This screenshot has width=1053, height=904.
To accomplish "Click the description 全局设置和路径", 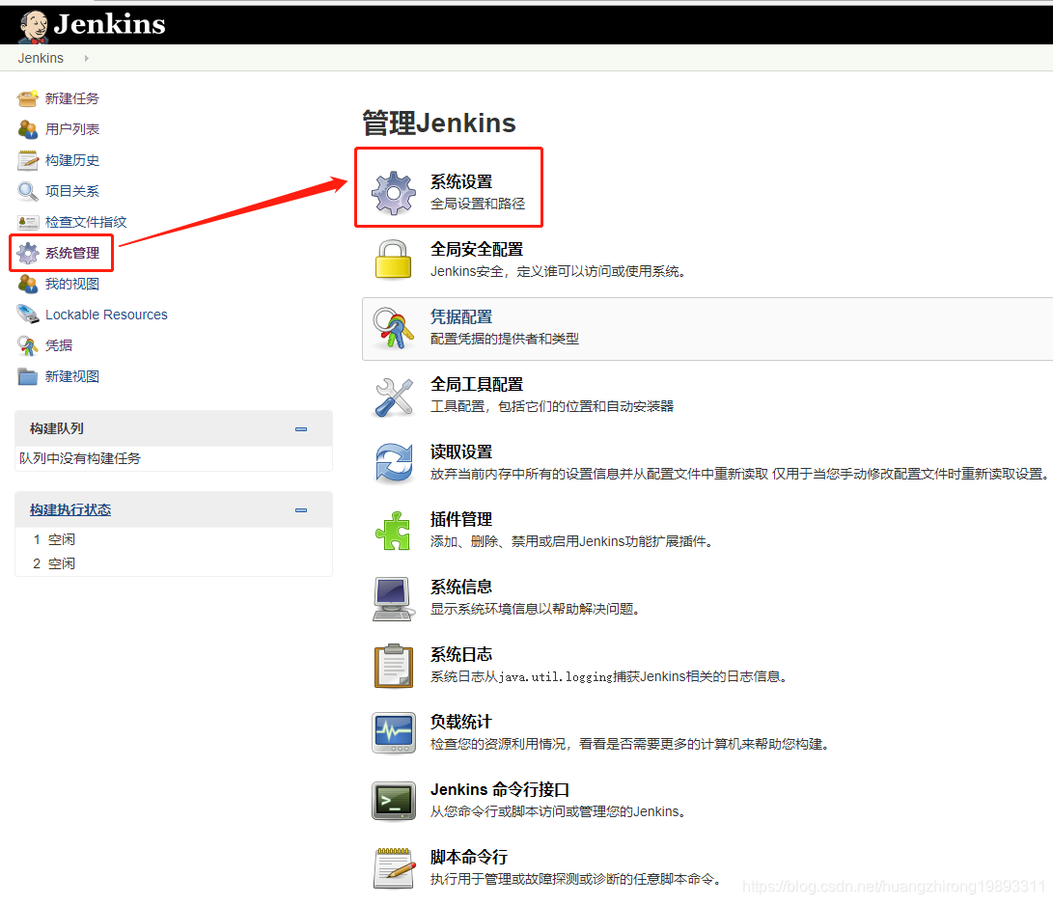I will [478, 204].
